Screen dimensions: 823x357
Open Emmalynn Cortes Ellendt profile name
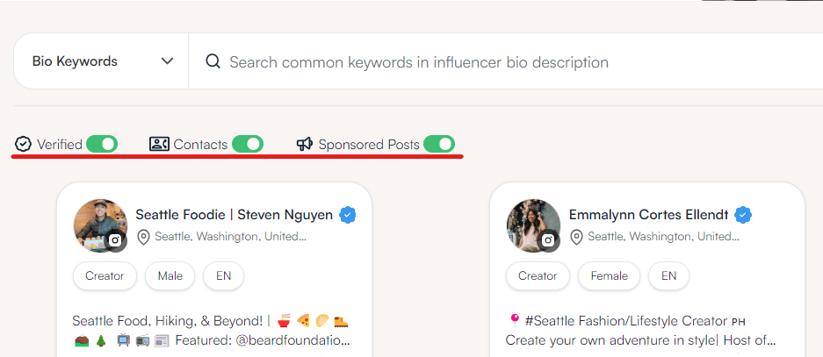(649, 215)
